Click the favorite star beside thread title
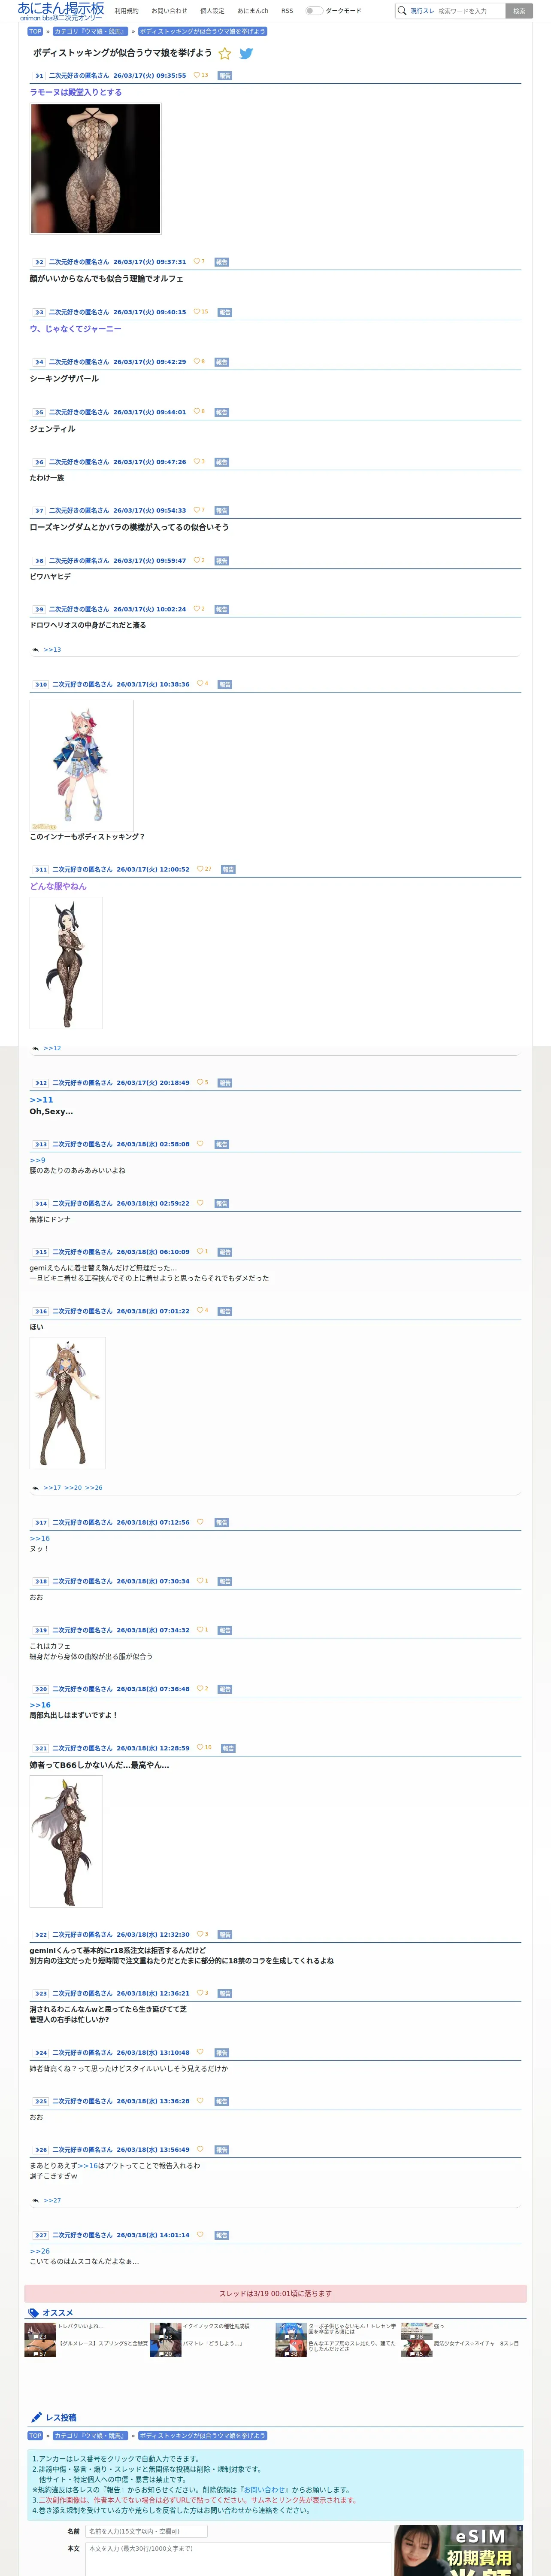The width and height of the screenshot is (551, 2576). pyautogui.click(x=224, y=53)
